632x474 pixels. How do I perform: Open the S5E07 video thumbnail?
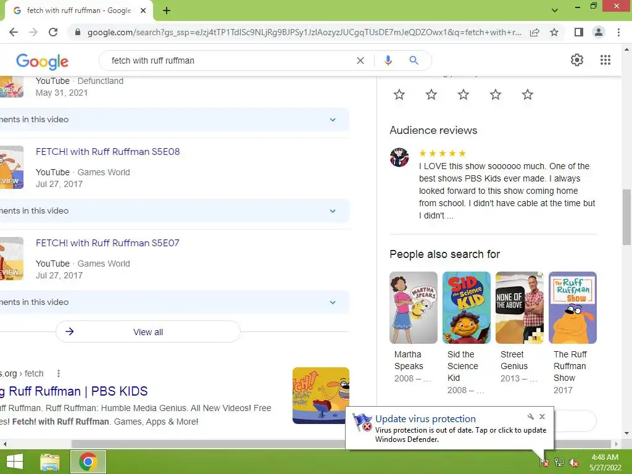[x=12, y=259]
